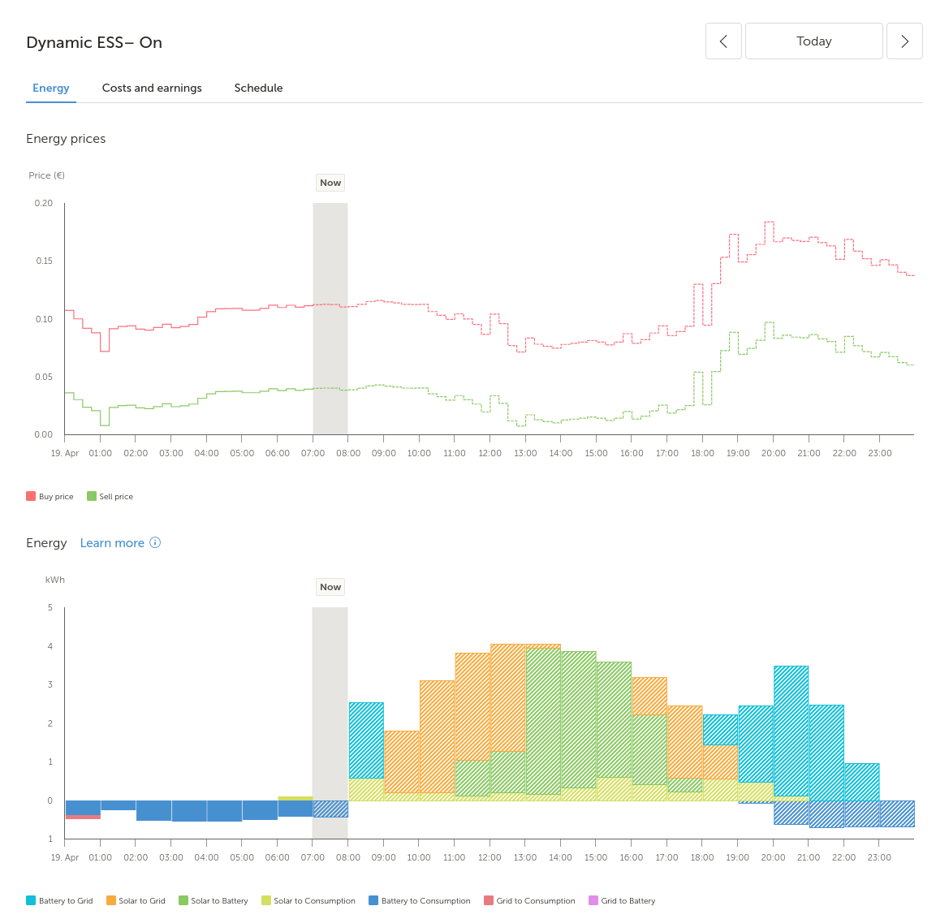Toggle Solar to Battery legend item
This screenshot has height=919, width=936.
click(x=213, y=901)
